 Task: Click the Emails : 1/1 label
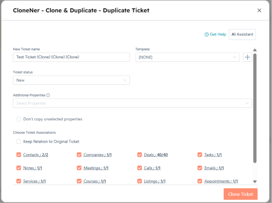coord(214,168)
